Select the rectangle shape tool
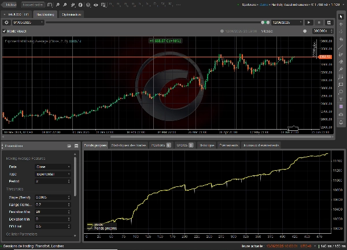 (x=341, y=84)
